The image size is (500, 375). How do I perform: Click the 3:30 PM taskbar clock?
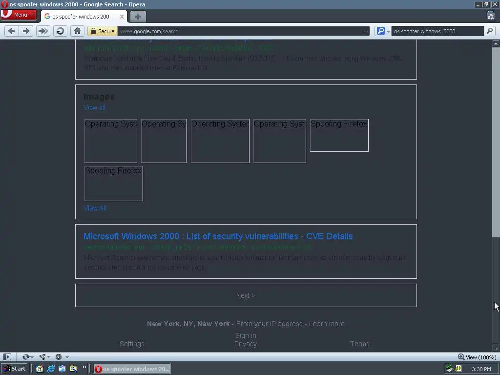[x=481, y=369]
